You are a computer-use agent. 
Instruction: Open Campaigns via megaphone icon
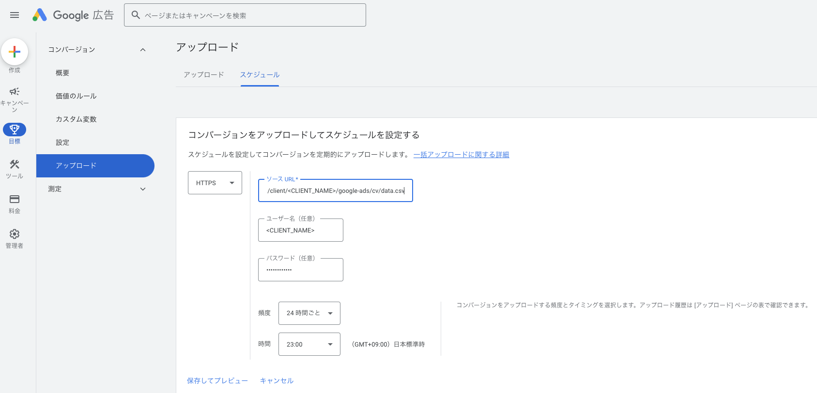[x=15, y=92]
